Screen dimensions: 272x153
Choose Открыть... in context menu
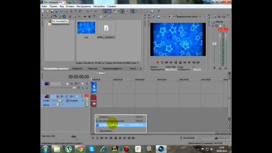pos(121,117)
